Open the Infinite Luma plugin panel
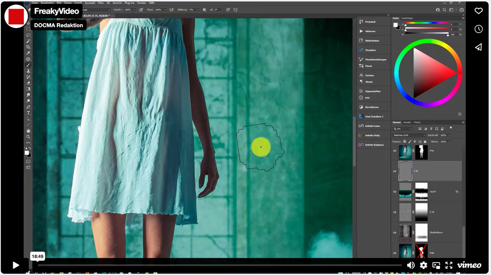491x275 pixels. click(x=373, y=126)
